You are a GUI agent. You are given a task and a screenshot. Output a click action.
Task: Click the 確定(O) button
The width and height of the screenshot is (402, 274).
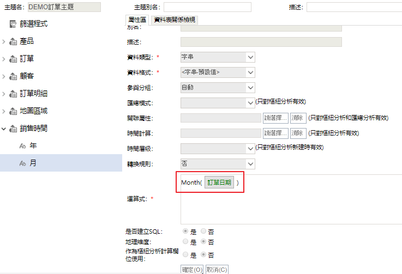tap(193, 270)
